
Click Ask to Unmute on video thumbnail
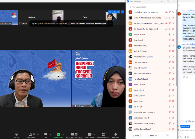(114, 12)
